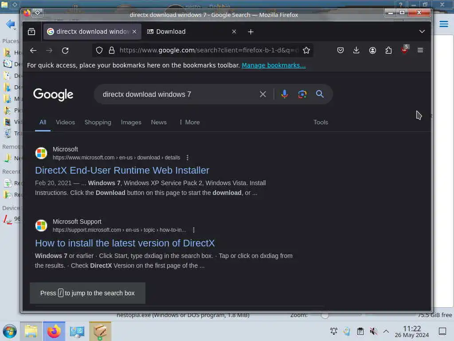Open the clock showing 11:22
Screen dimensions: 454x341
[x=412, y=331]
